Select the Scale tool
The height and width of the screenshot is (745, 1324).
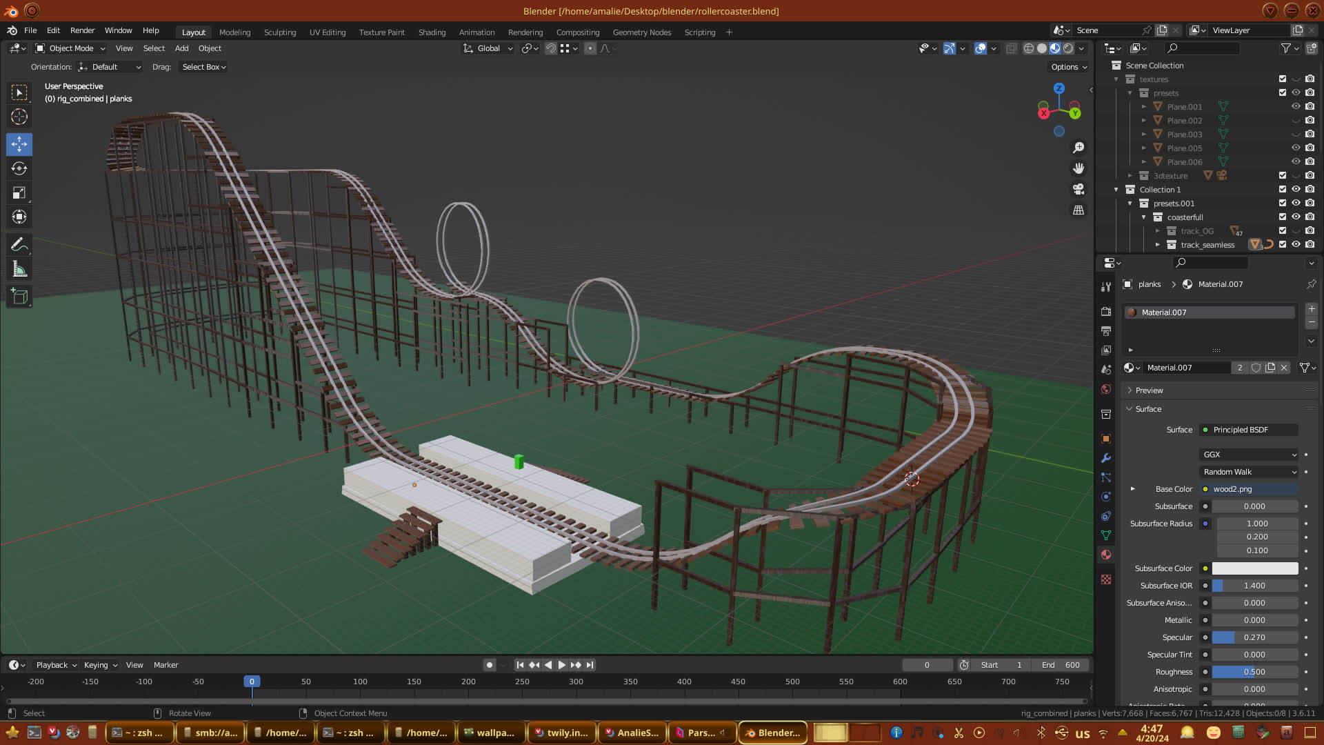click(x=19, y=193)
